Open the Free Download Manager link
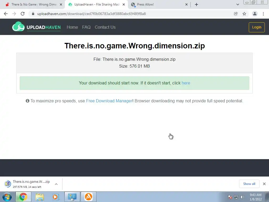The height and width of the screenshot is (202, 269). pos(109,101)
